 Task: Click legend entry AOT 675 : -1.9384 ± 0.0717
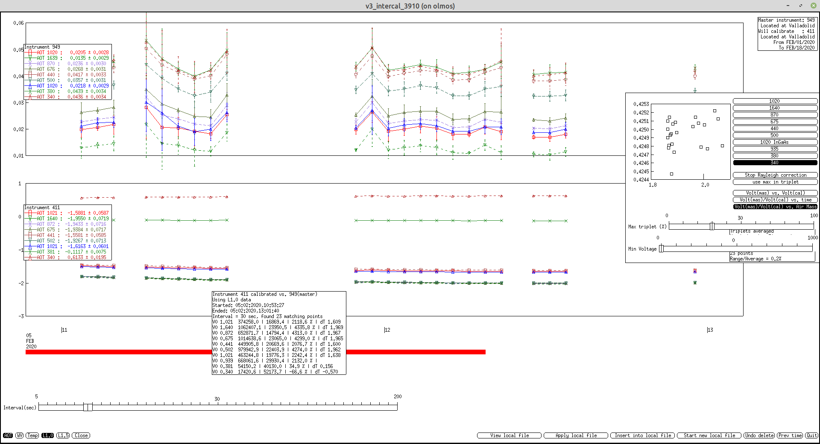tap(67, 230)
